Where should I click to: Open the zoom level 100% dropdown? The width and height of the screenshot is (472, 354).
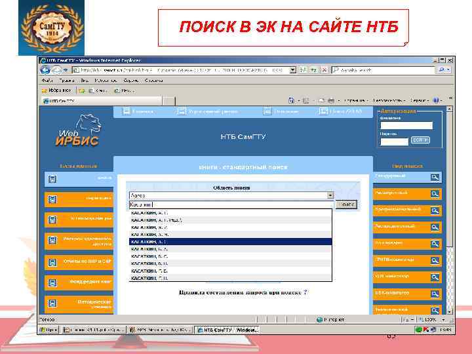443,320
